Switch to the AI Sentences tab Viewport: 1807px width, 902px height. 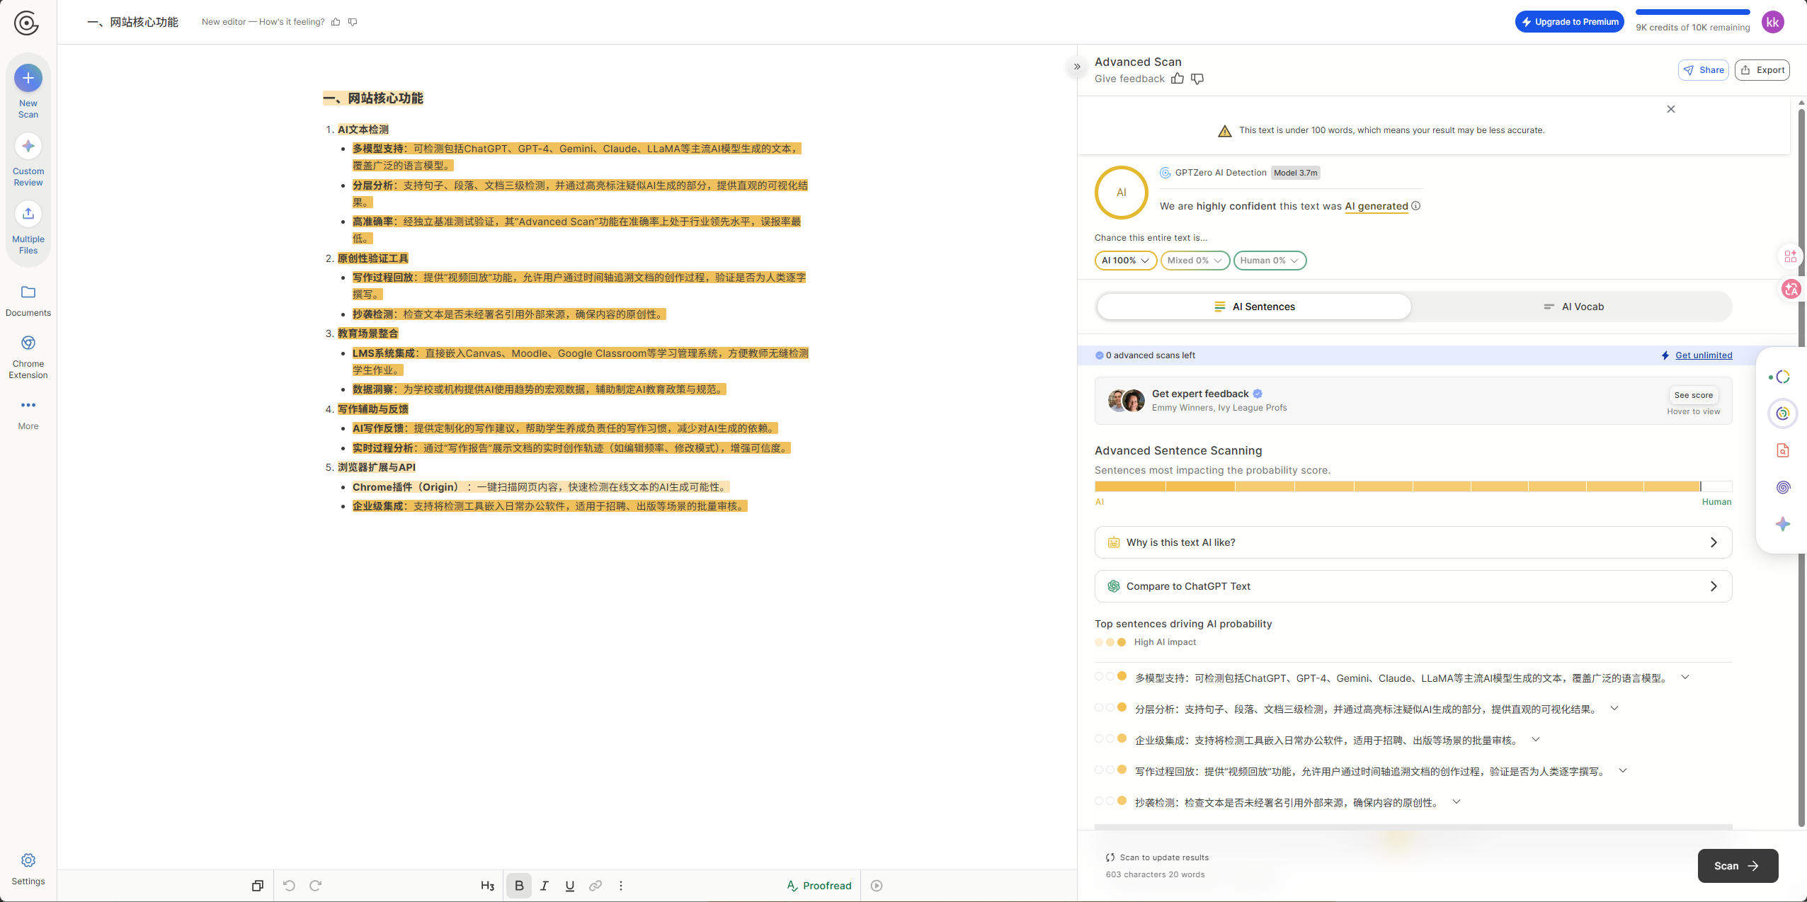pos(1254,307)
